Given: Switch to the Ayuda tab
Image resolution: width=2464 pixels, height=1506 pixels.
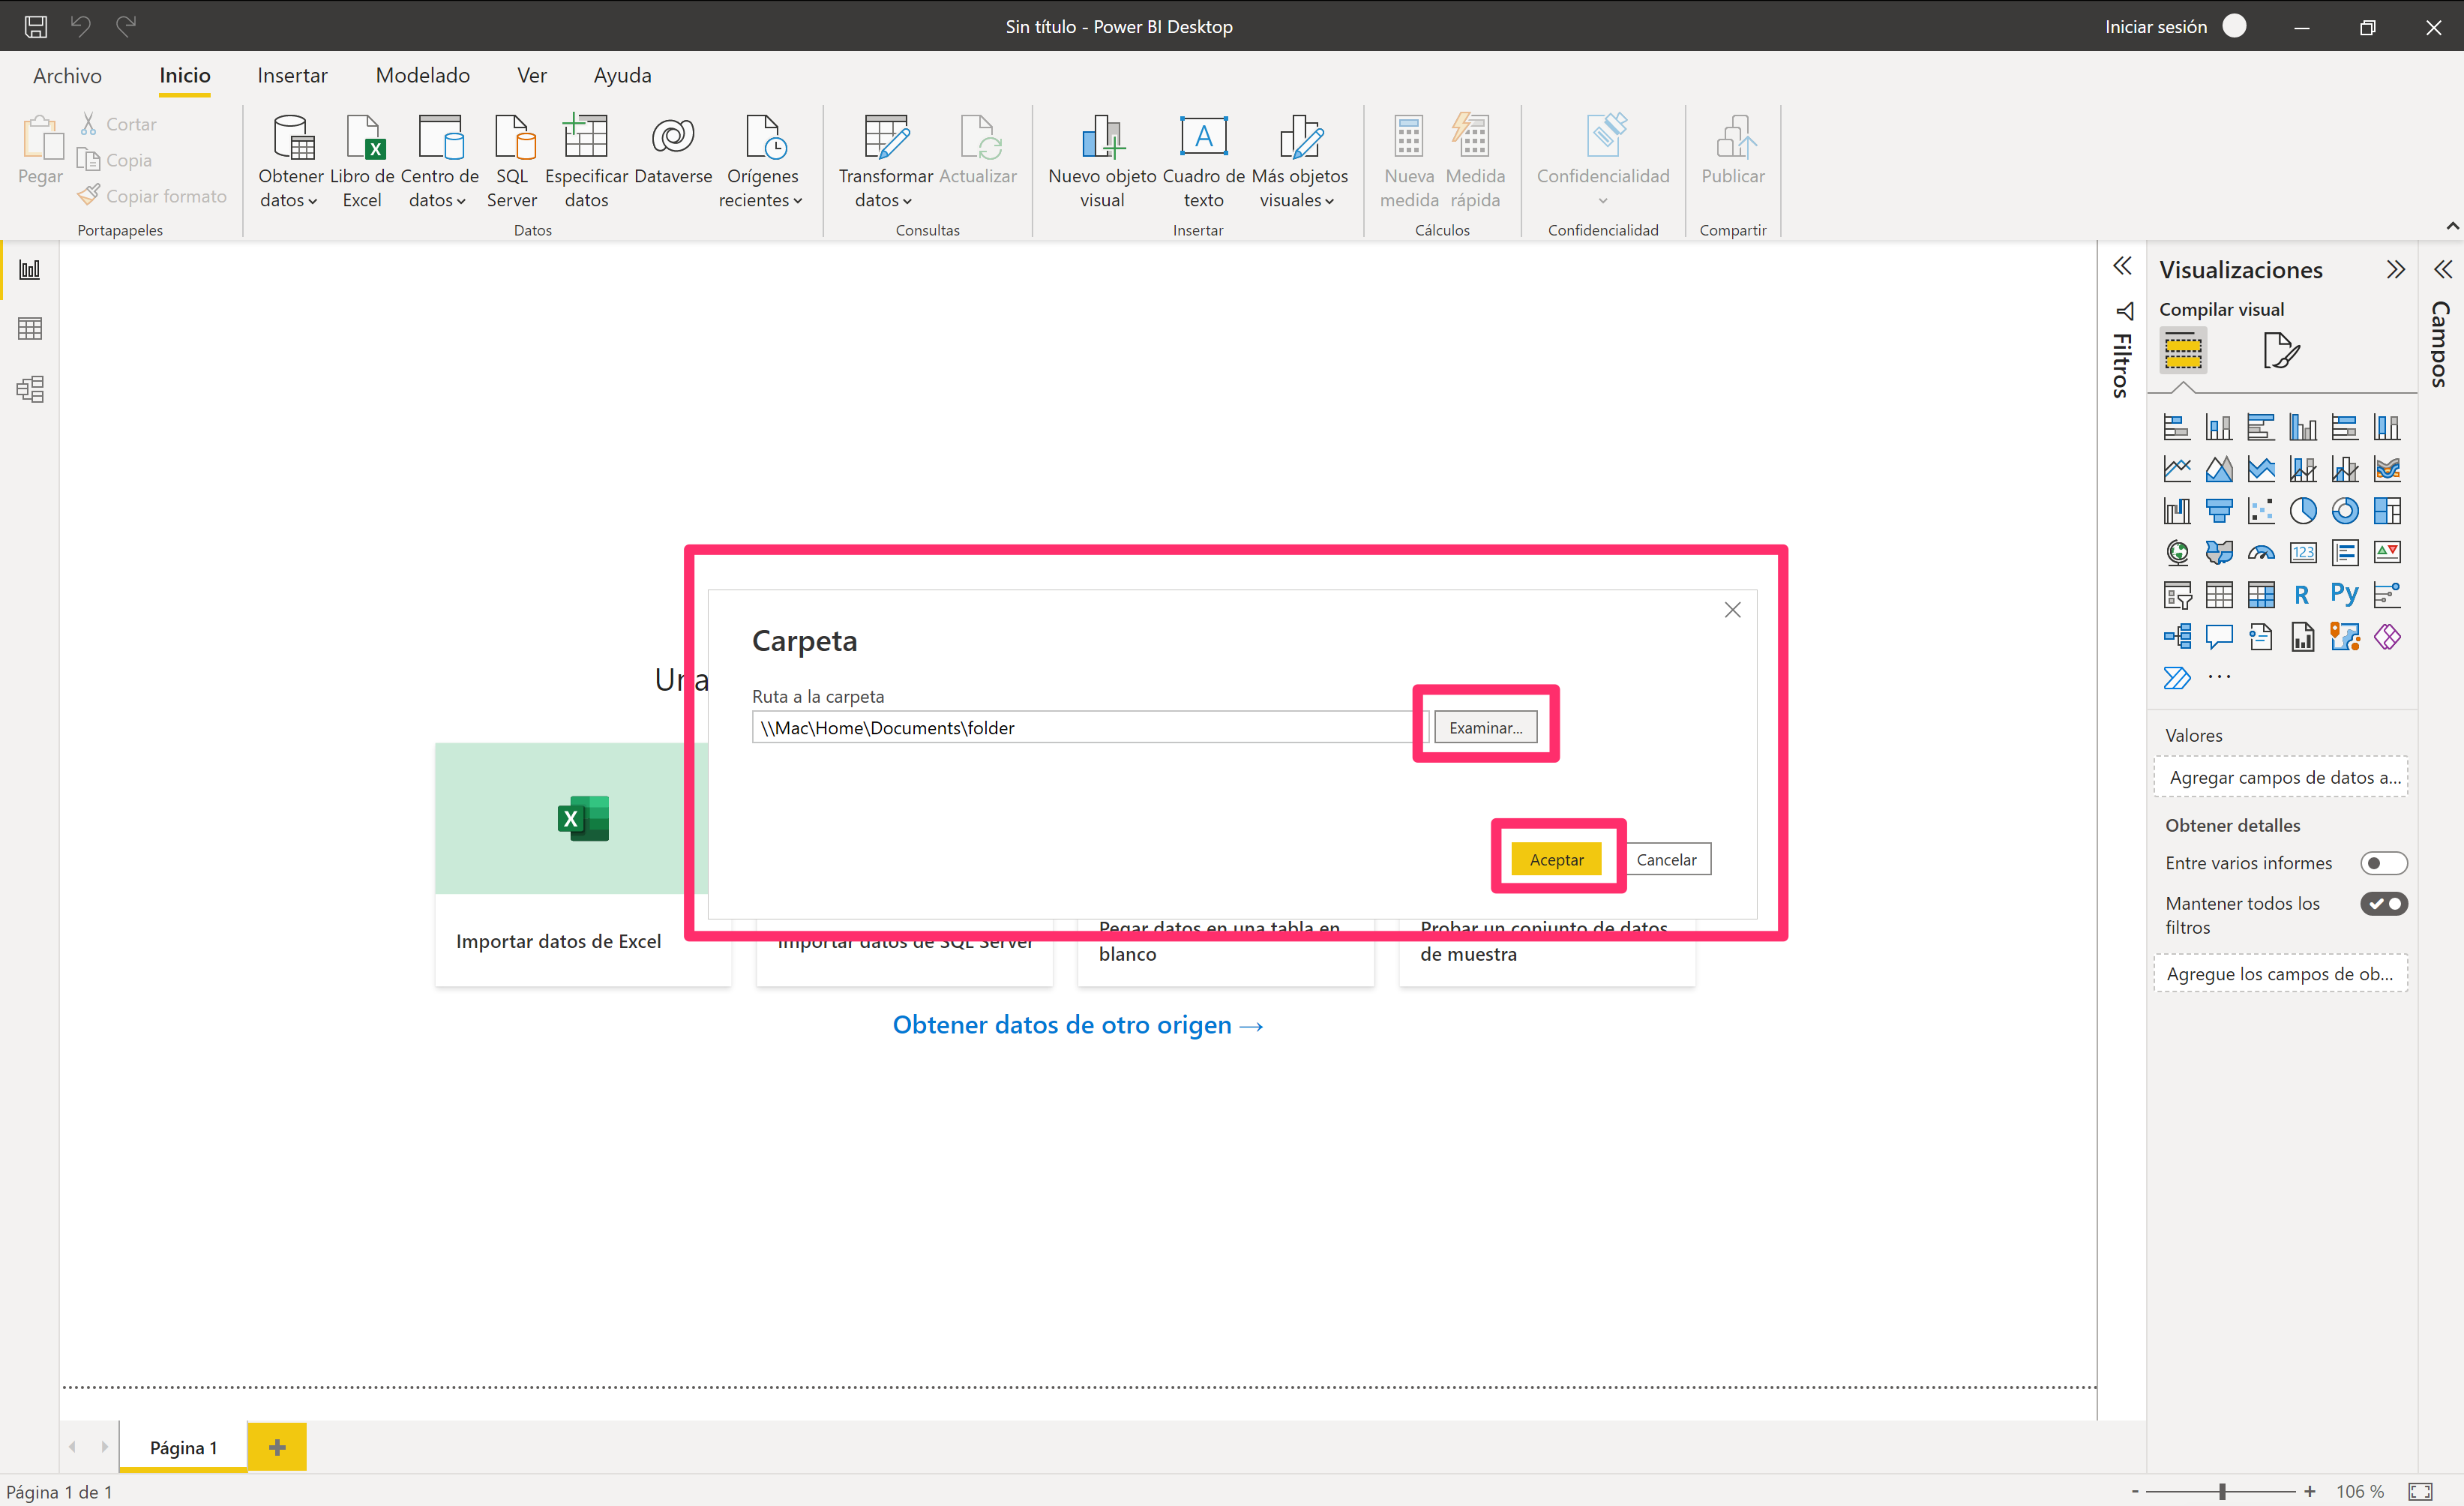Looking at the screenshot, I should 622,75.
